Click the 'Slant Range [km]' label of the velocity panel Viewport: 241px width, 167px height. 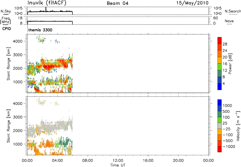(8, 126)
